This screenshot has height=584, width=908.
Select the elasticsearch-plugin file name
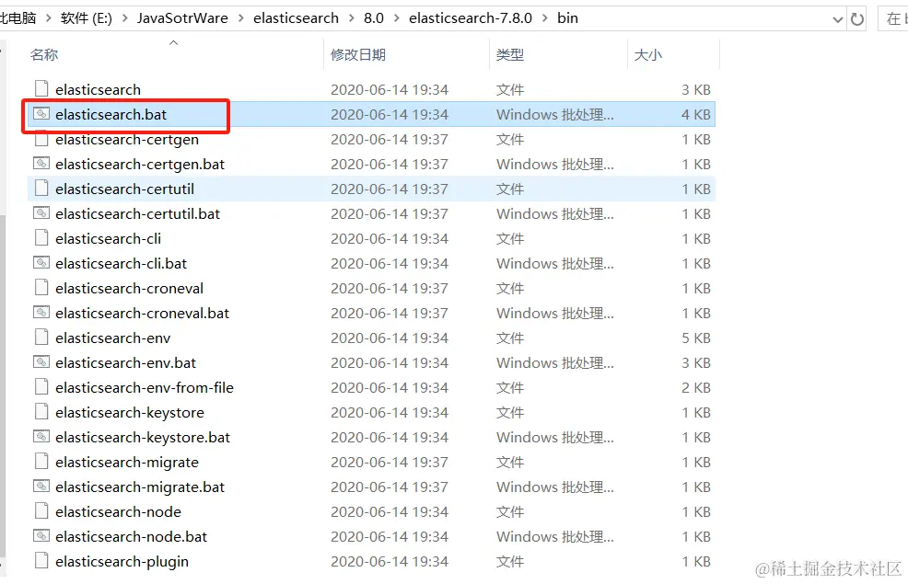coord(122,562)
